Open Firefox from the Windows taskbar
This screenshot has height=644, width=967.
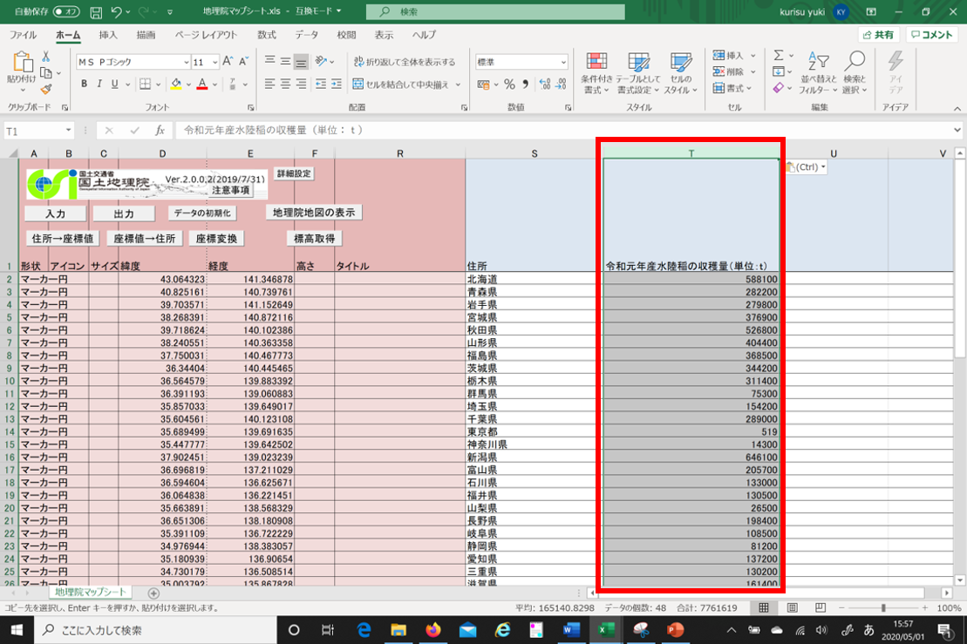pyautogui.click(x=433, y=630)
